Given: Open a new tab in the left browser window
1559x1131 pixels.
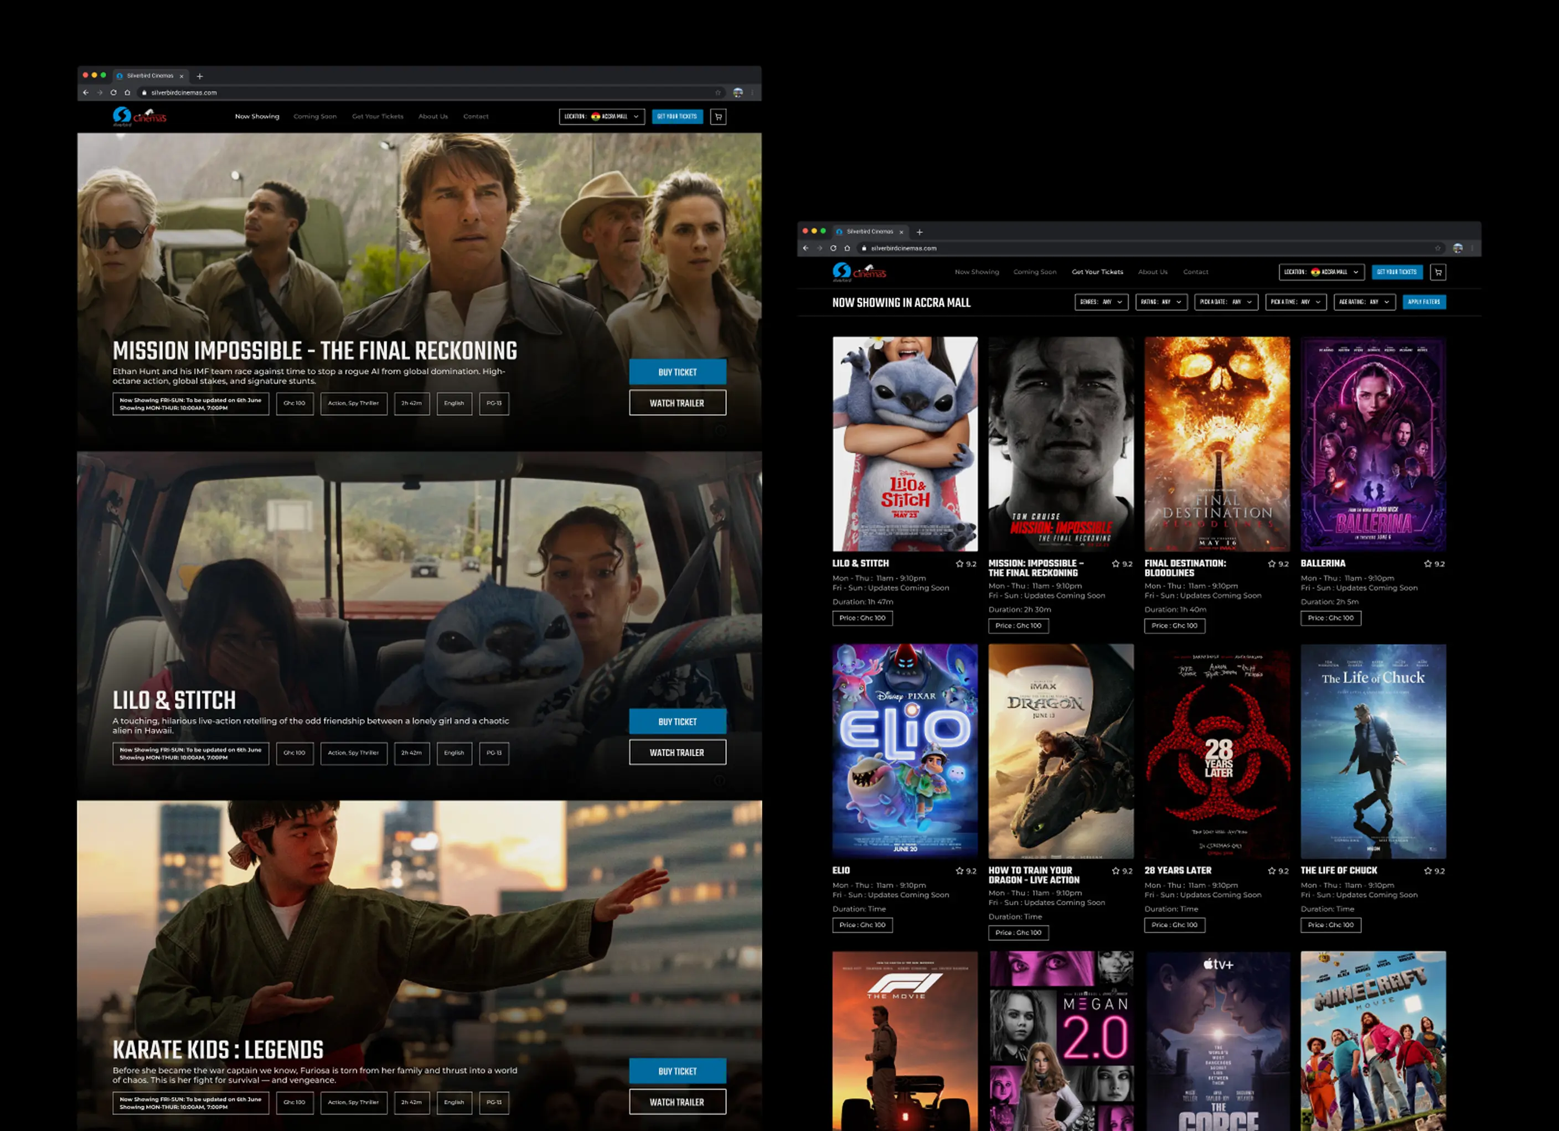Looking at the screenshot, I should (200, 76).
